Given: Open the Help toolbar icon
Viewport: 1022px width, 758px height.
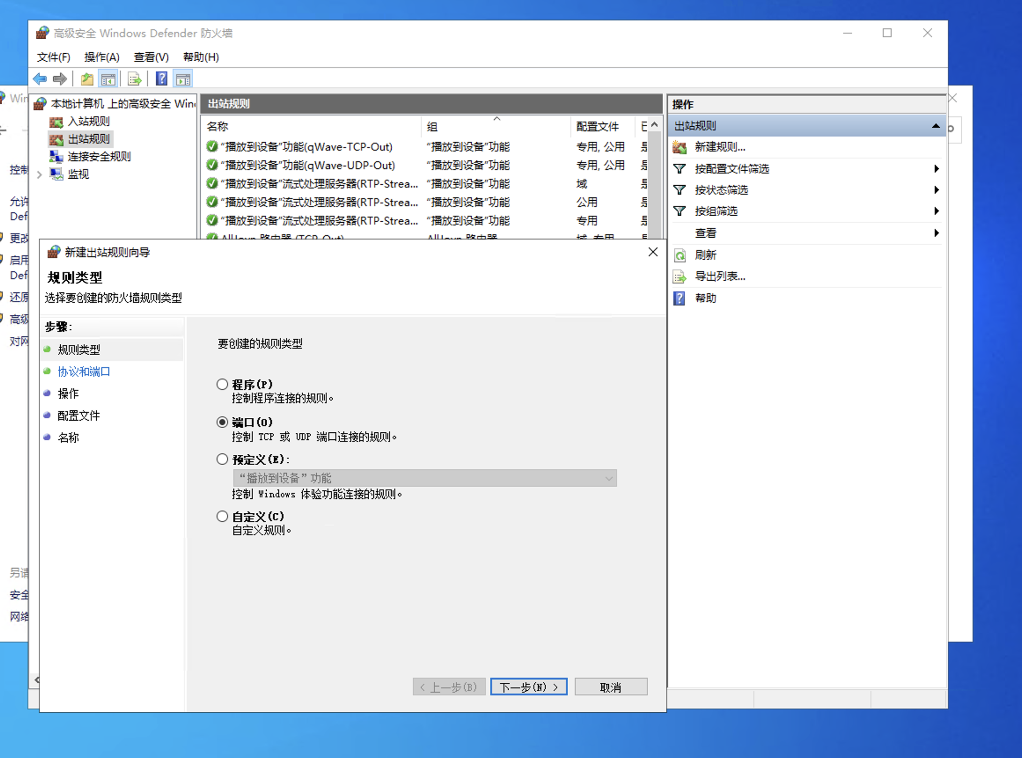Looking at the screenshot, I should [162, 79].
